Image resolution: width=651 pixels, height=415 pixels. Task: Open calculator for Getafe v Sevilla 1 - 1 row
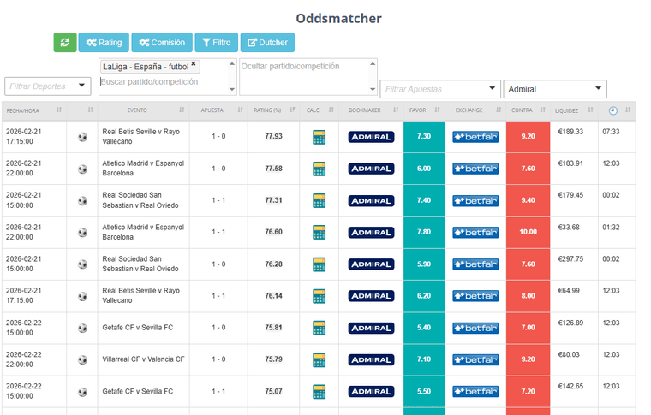(x=319, y=391)
